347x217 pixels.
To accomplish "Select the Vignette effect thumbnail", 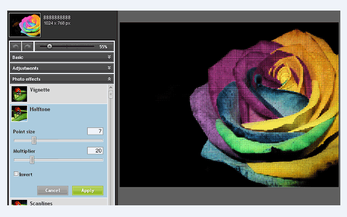I will [x=19, y=94].
